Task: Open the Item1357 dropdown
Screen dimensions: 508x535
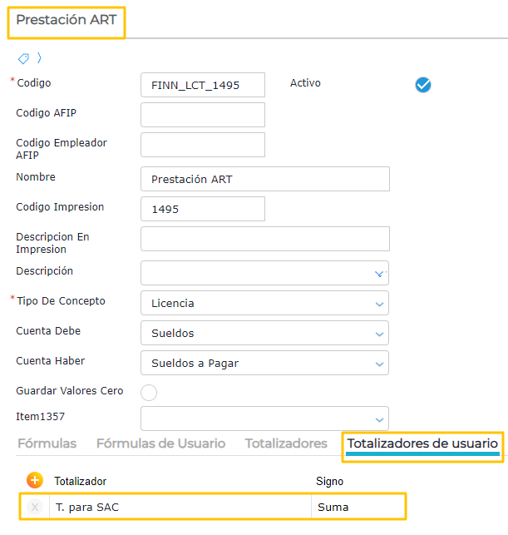Action: tap(380, 419)
